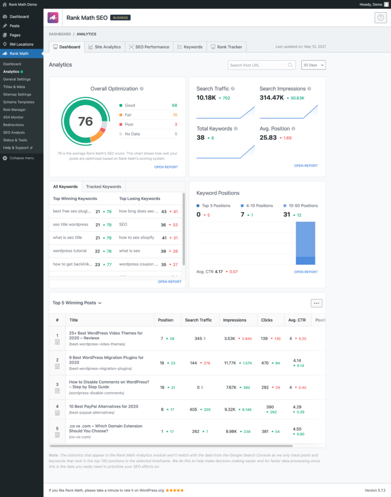This screenshot has height=497, width=391.
Task: Click the Pages icon in sidebar
Action: tap(5, 35)
